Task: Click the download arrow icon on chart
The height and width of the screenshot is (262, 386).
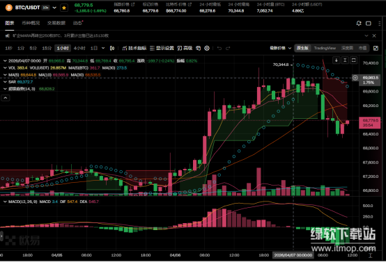Action: (x=336, y=60)
